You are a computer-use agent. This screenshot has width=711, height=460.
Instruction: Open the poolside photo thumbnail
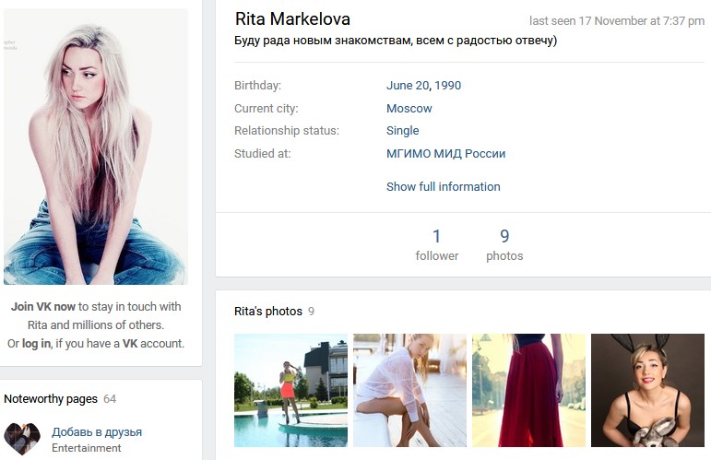tap(290, 390)
